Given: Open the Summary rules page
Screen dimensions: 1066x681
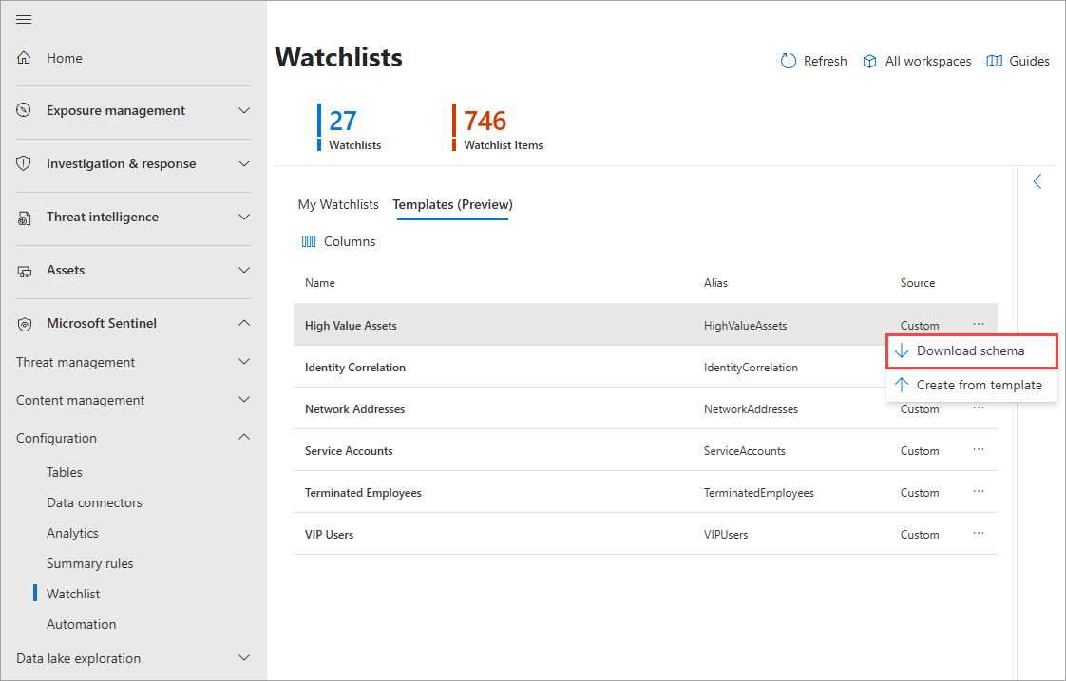Looking at the screenshot, I should click(x=90, y=563).
